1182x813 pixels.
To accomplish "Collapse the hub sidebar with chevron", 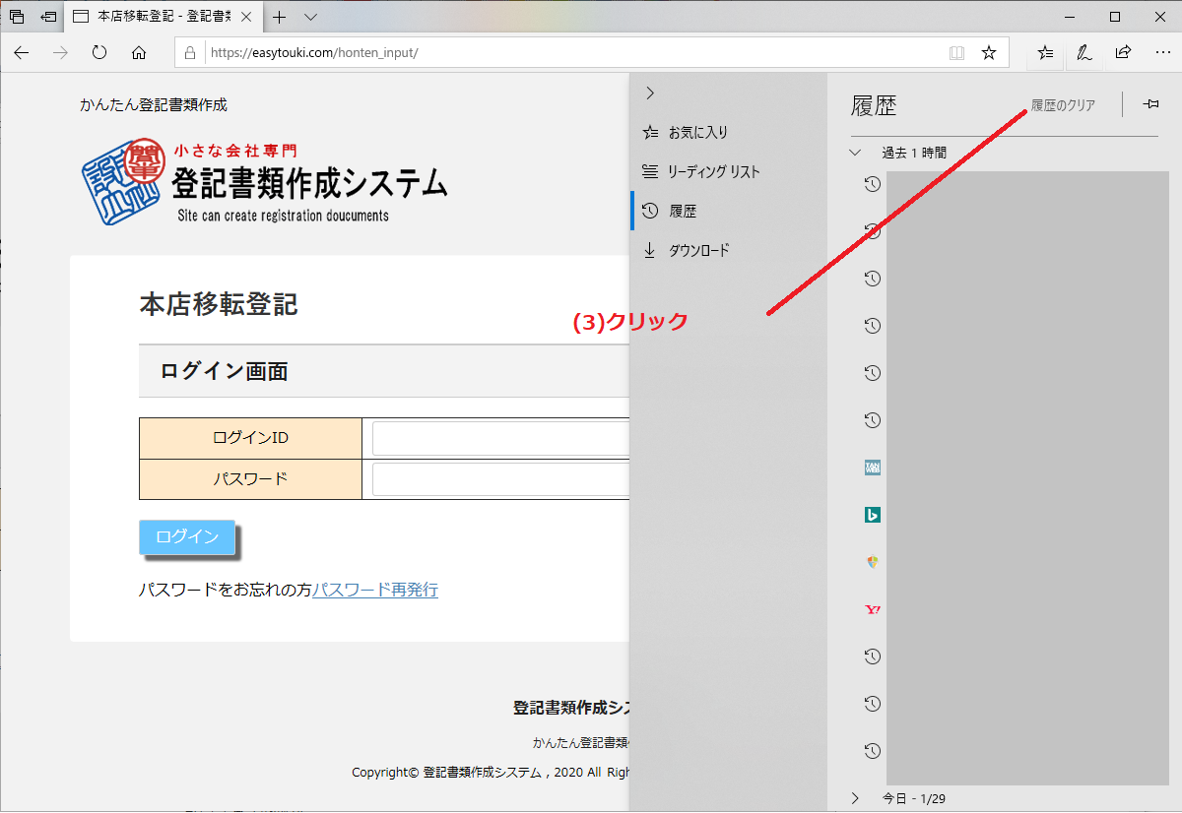I will (x=649, y=93).
